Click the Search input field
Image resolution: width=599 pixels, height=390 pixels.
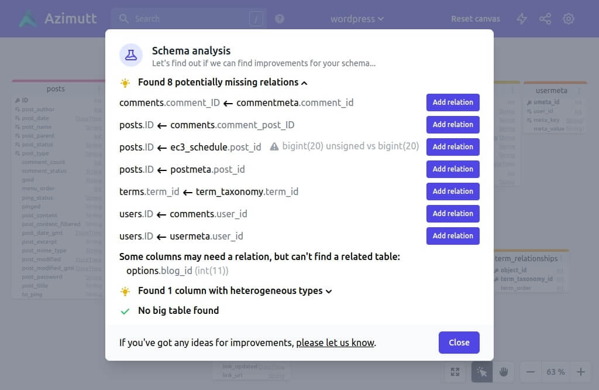pos(175,18)
